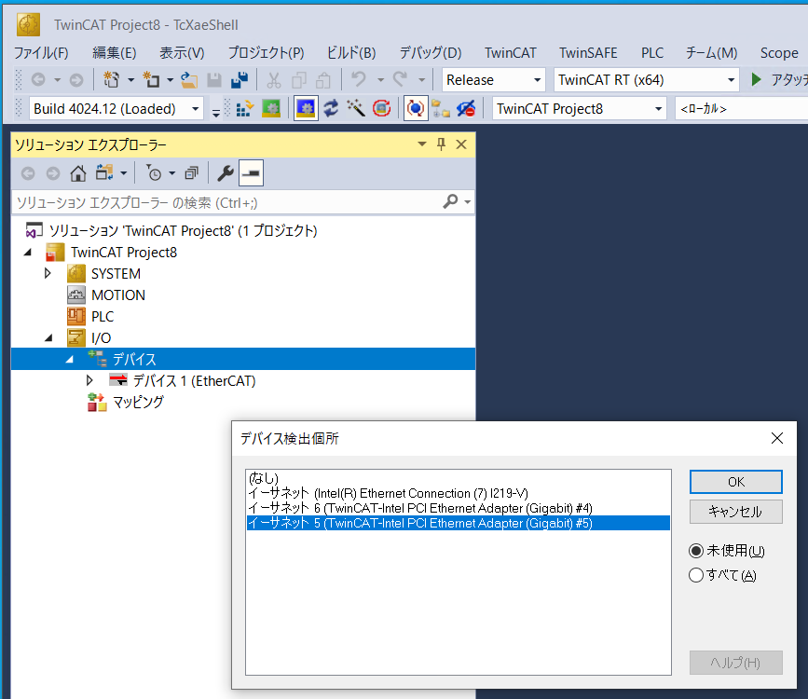Screen dimensions: 808x699
Task: Click the Solution Explorer Home icon
Action: pyautogui.click(x=77, y=173)
